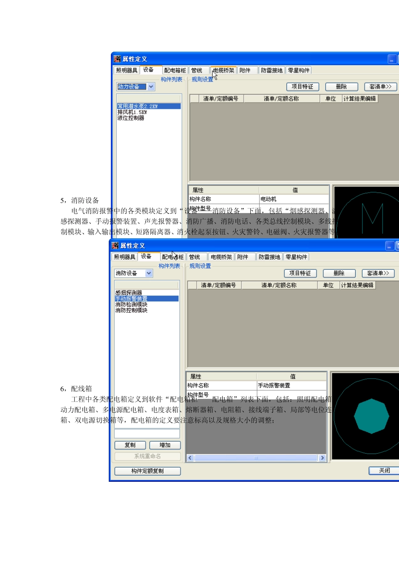This screenshot has width=399, height=565.
Task: Select 设备 tab in 消防设备 dialog
Action: coord(146,256)
